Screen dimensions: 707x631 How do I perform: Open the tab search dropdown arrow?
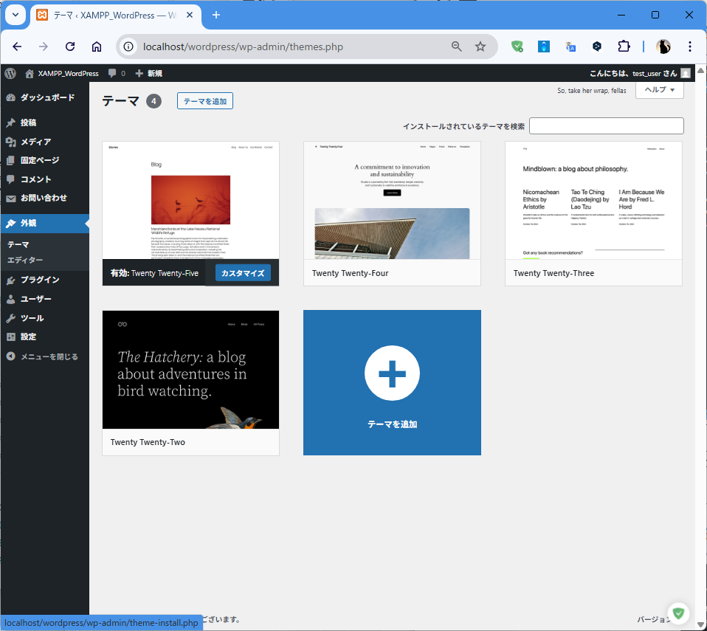click(14, 15)
